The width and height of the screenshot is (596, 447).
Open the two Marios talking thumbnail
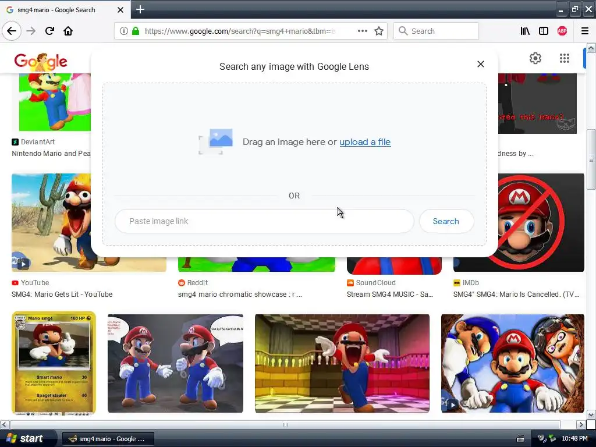(x=175, y=363)
